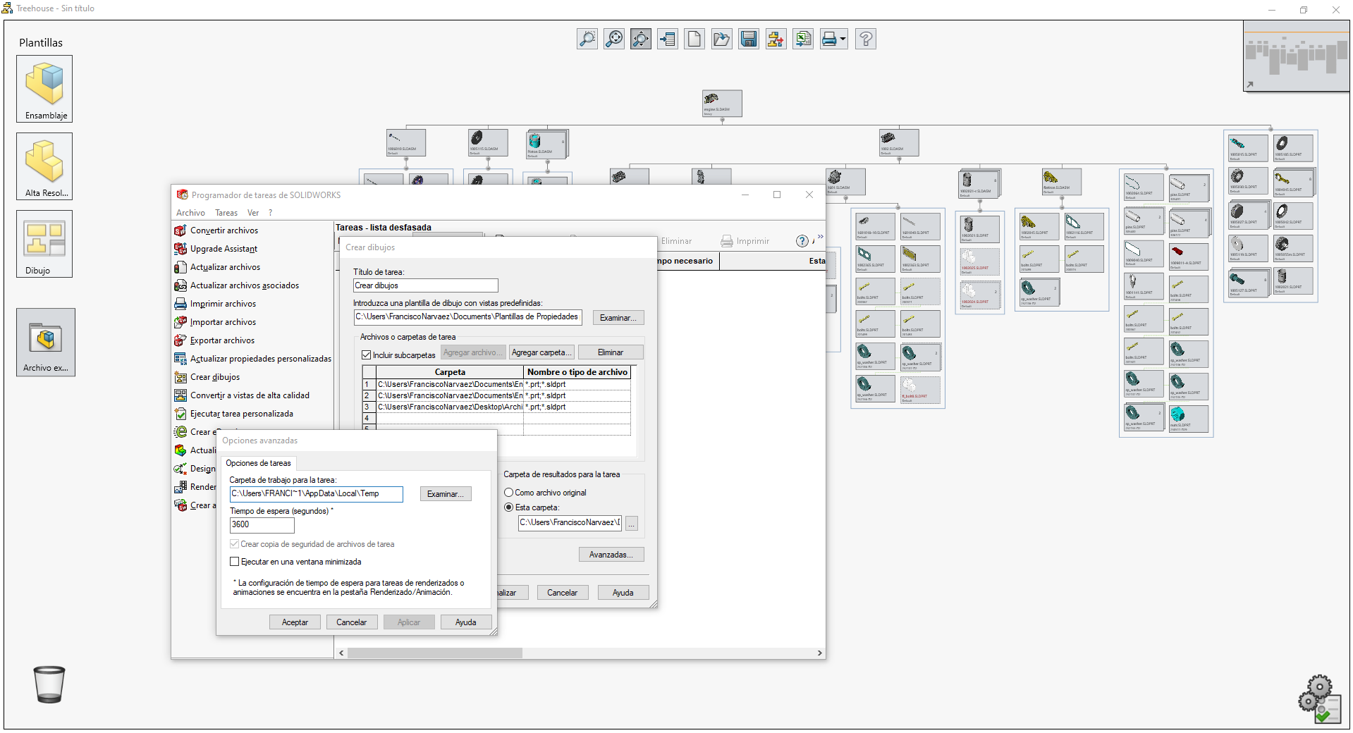Select the Crear dibujos task icon in sidebar
The width and height of the screenshot is (1353, 733).
coord(181,377)
